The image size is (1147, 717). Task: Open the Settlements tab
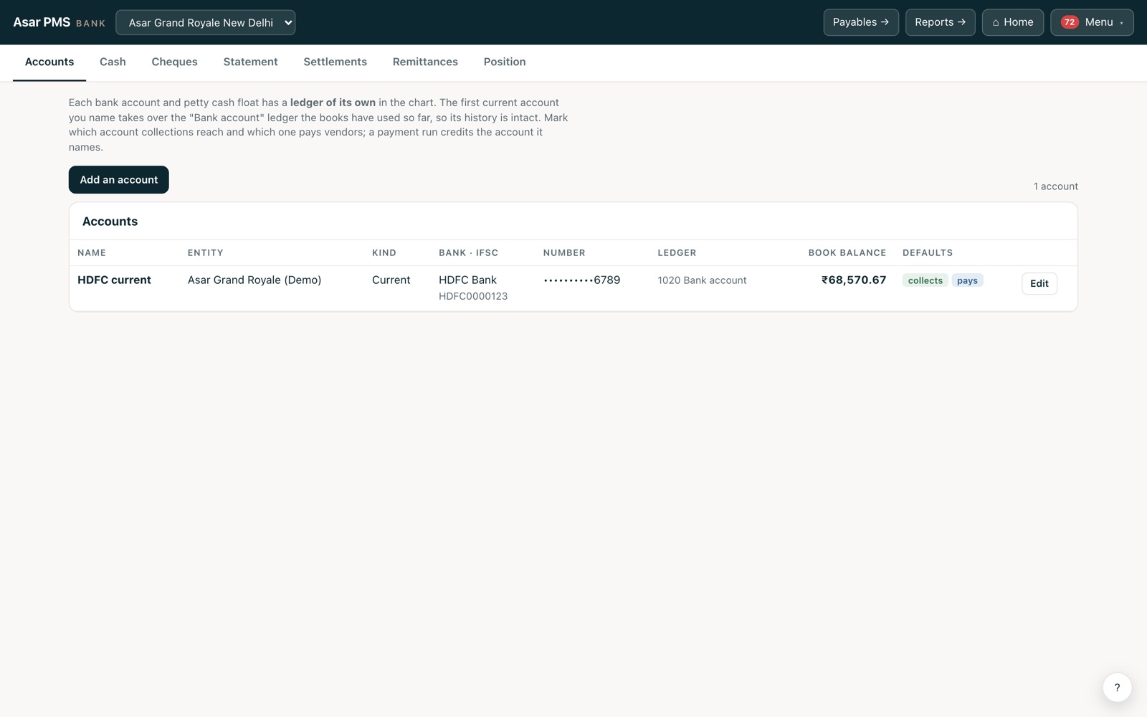335,62
